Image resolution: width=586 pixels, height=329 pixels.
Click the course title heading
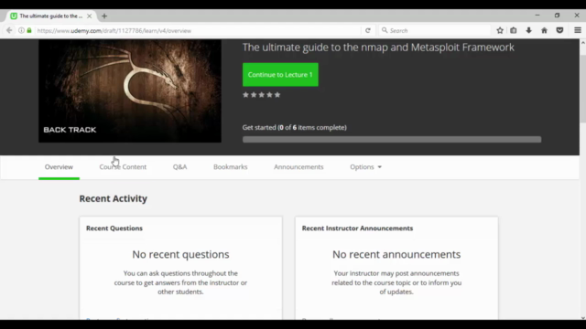tap(378, 48)
